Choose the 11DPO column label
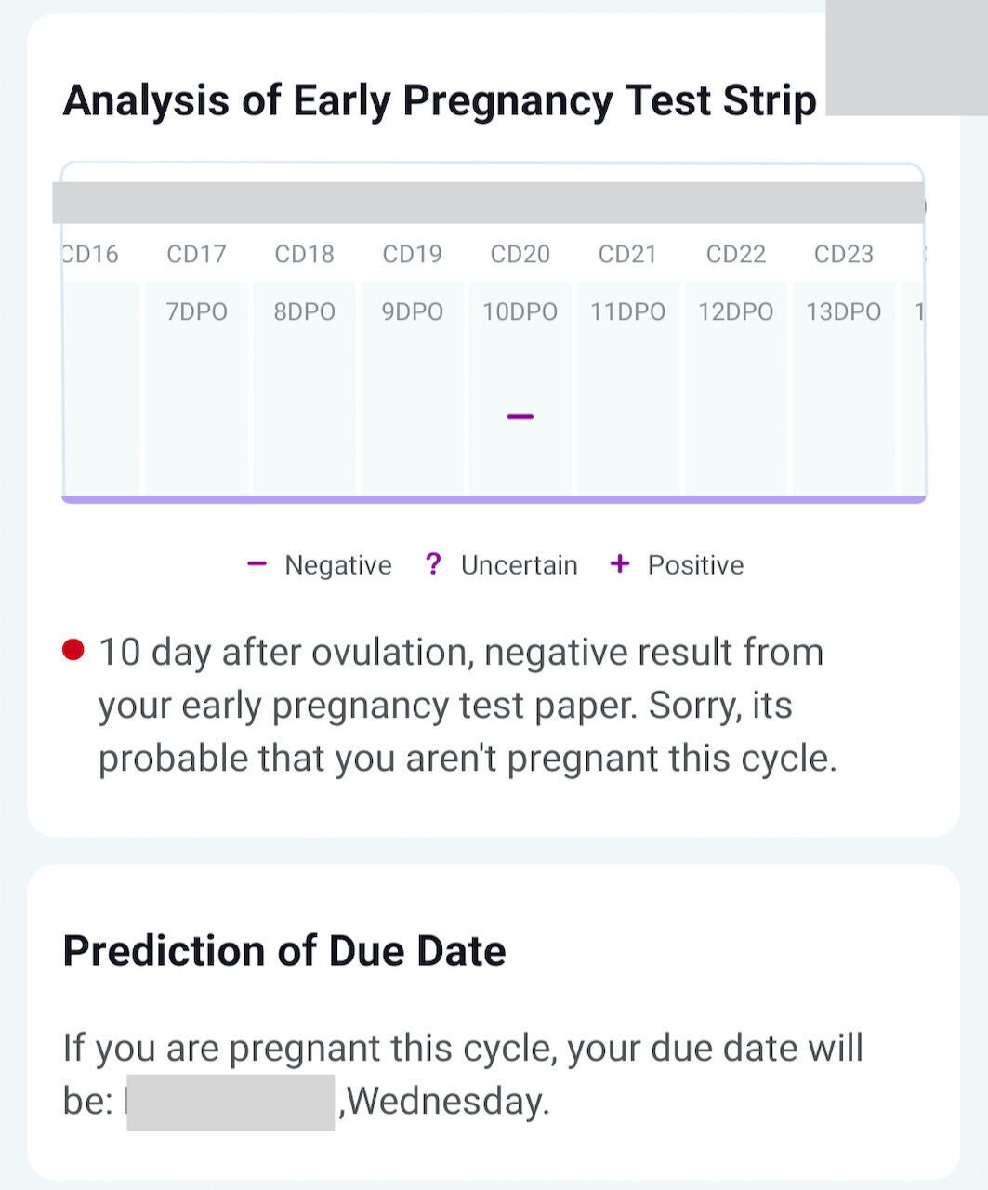Screen dimensions: 988x1190 [628, 311]
